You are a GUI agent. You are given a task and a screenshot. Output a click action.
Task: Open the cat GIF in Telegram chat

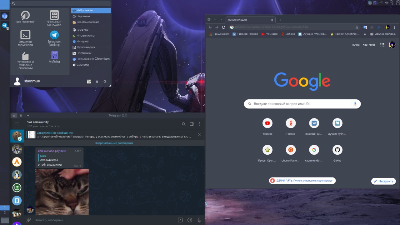point(62,192)
